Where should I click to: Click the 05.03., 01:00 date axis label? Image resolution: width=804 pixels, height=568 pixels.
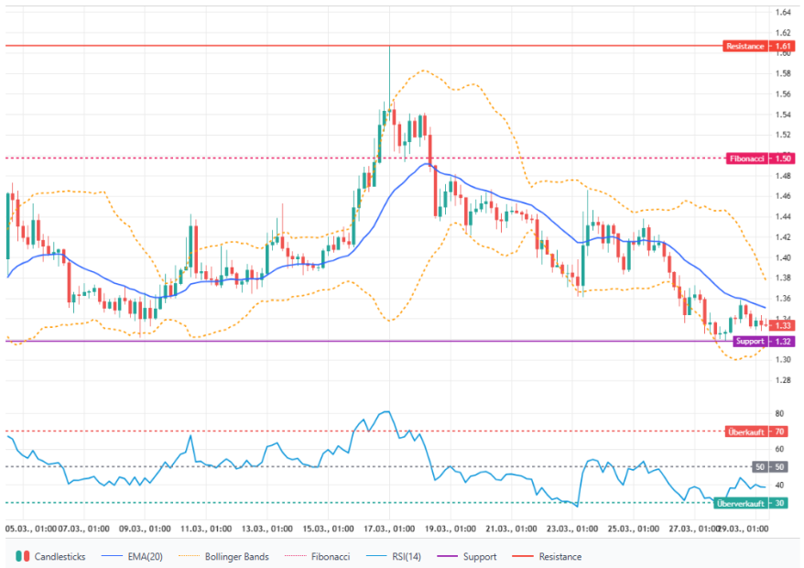tap(32, 529)
